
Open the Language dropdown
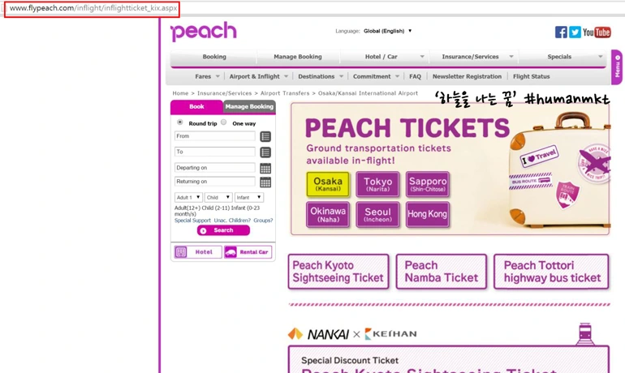click(387, 31)
